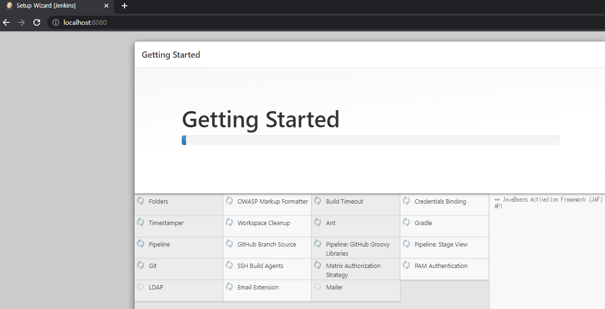Click the spinner icon beside Timestamper
605x309 pixels.
tap(141, 222)
